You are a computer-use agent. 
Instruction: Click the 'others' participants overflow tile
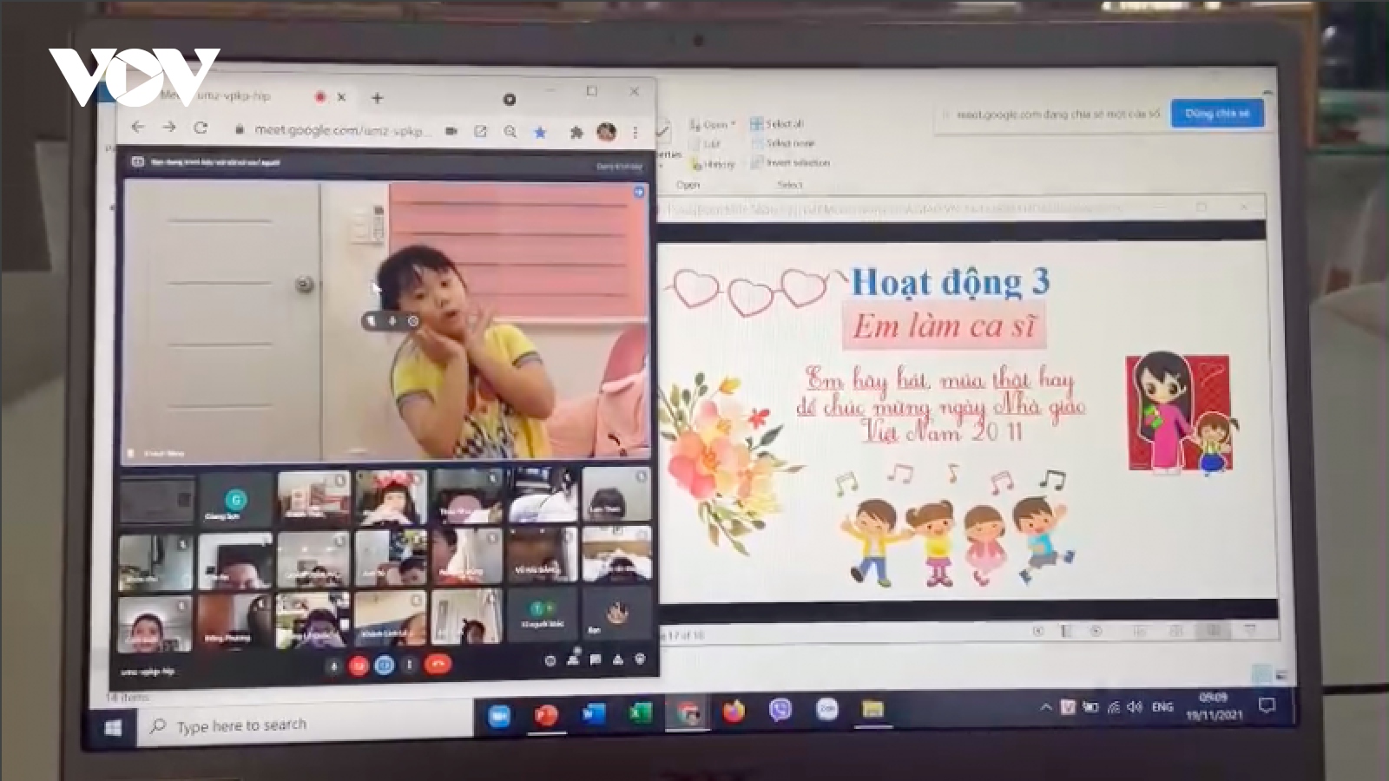[x=543, y=614]
